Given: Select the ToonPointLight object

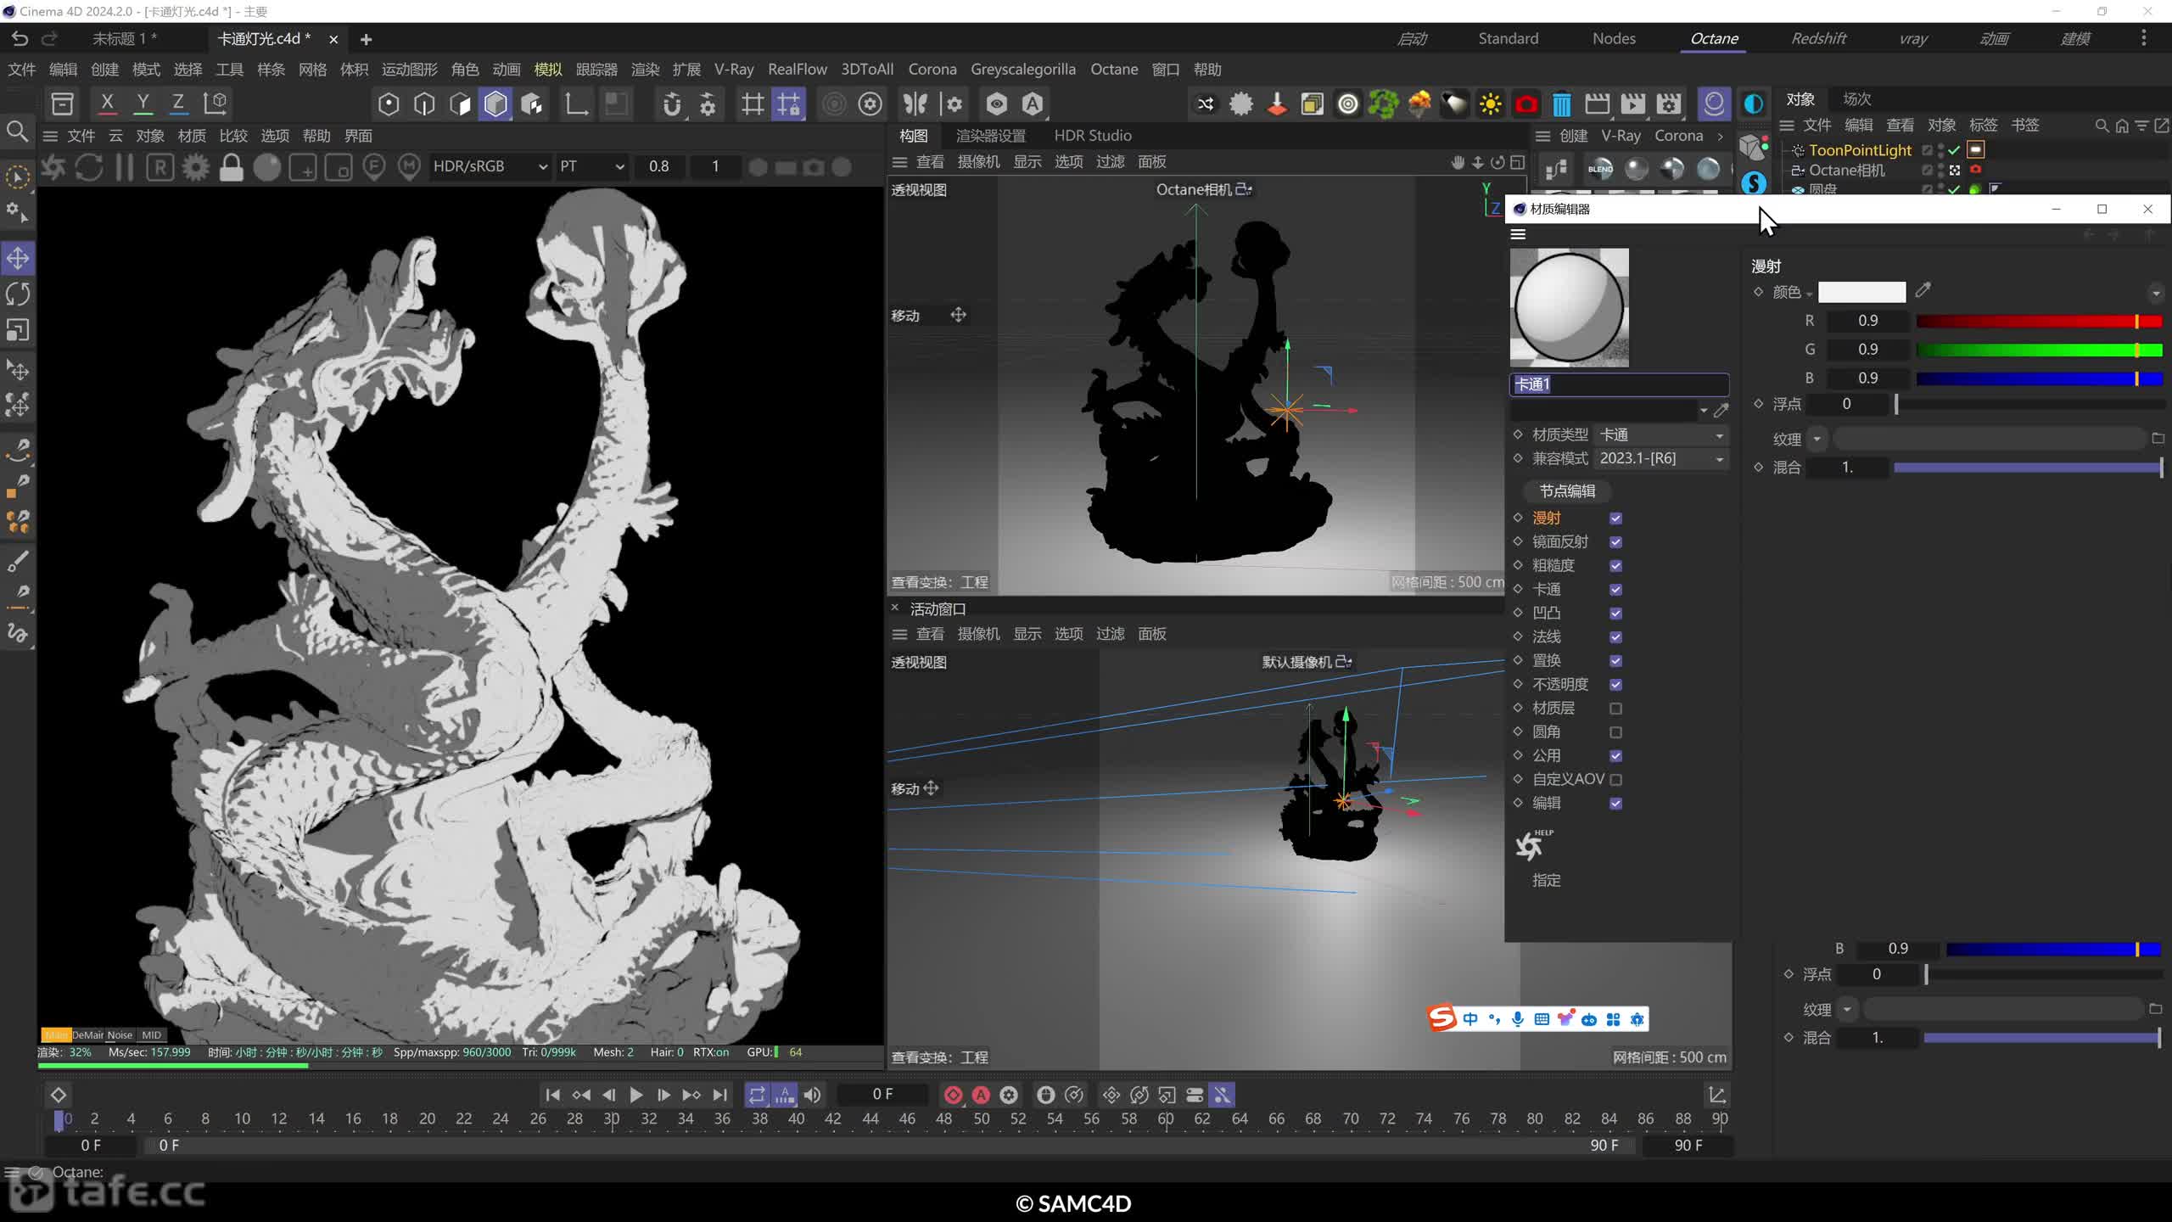Looking at the screenshot, I should [1860, 150].
